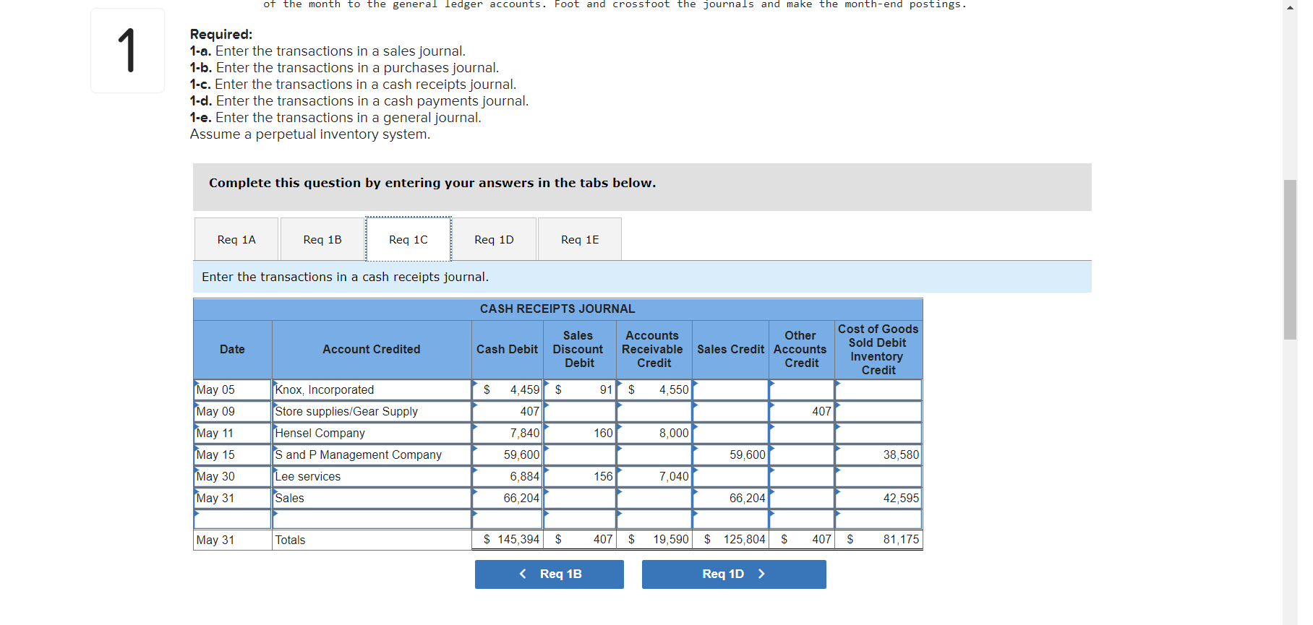Screen dimensions: 1313x625
Task: Edit the 66,204 sales credit field
Action: point(730,498)
